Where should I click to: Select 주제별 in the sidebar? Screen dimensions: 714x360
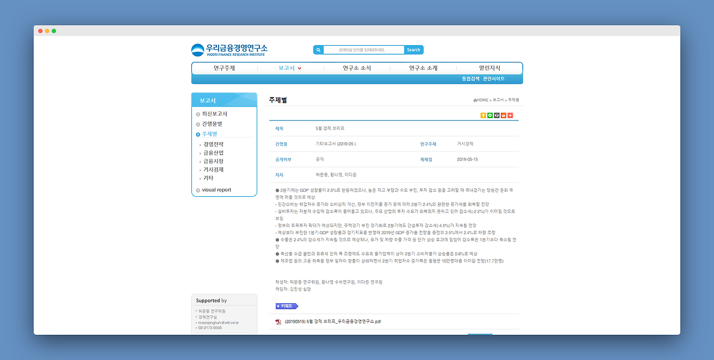[x=210, y=134]
